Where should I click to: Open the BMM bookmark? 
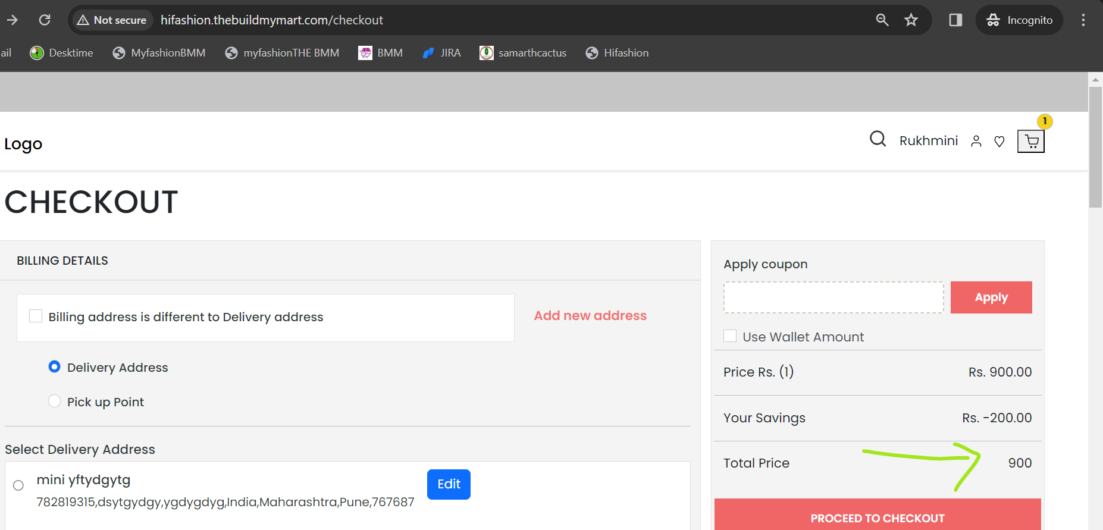[381, 53]
